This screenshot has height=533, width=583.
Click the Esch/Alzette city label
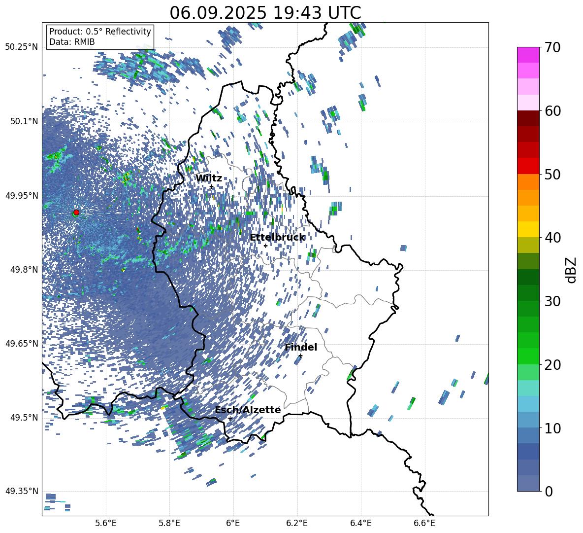pos(248,410)
